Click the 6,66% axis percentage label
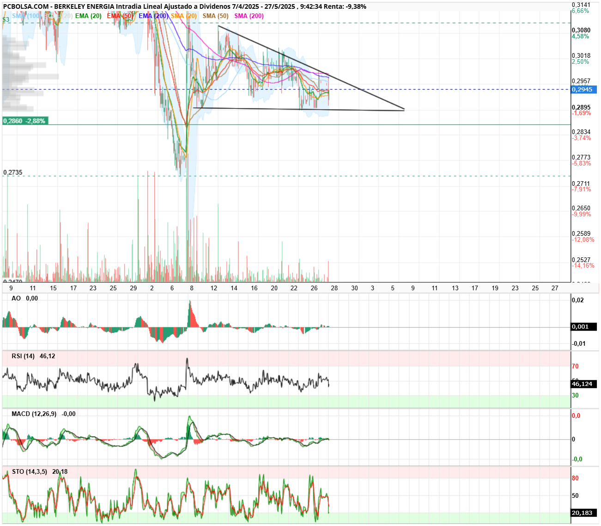 pos(580,11)
